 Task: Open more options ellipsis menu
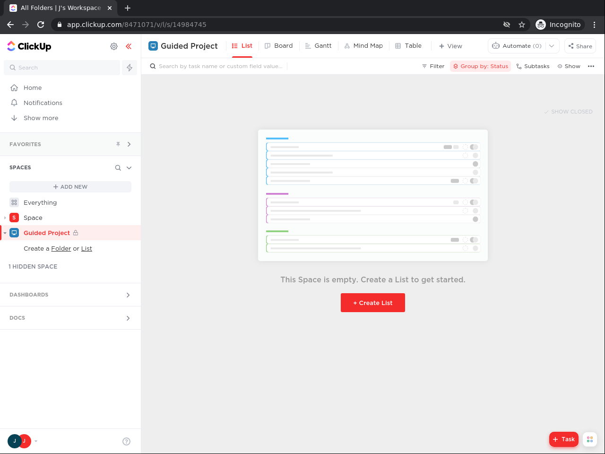tap(591, 66)
